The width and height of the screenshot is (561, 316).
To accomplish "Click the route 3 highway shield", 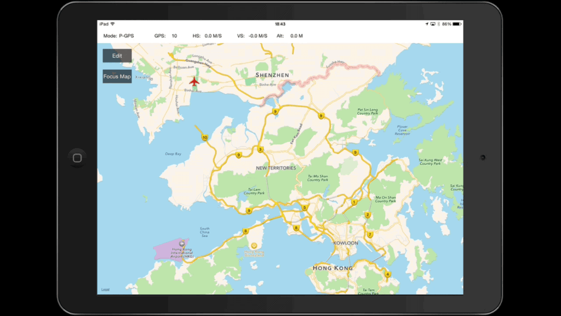I will coord(260,149).
